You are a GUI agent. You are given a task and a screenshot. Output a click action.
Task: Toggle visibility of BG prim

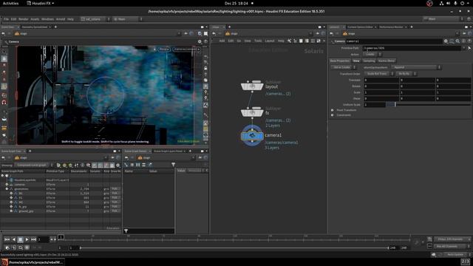[x=12, y=194]
